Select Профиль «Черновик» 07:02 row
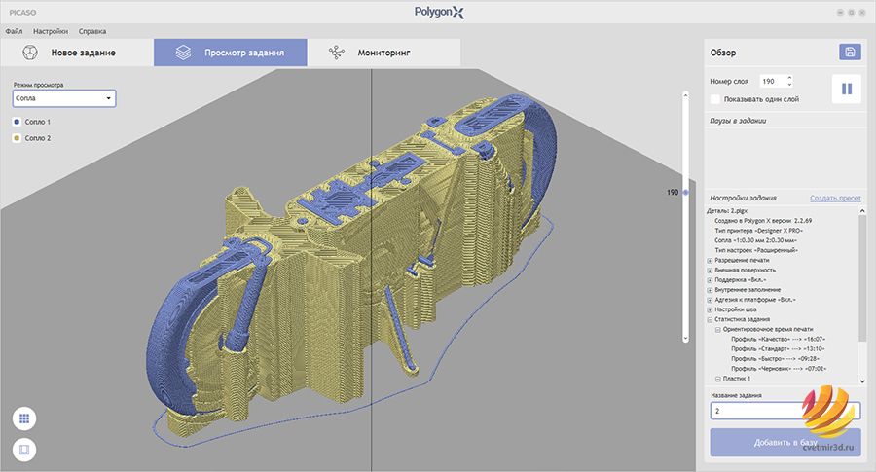Image resolution: width=876 pixels, height=472 pixels. coord(779,369)
